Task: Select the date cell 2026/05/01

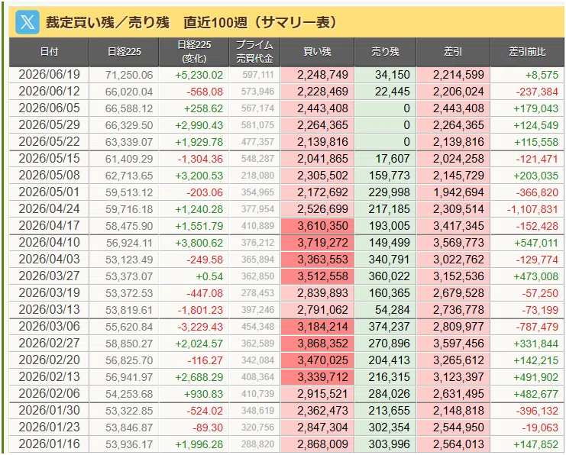Action: click(49, 192)
